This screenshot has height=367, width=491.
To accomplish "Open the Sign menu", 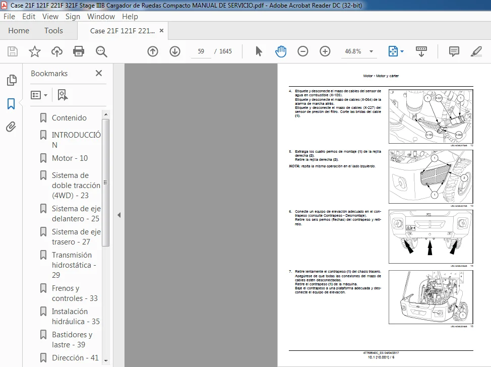I will point(73,17).
